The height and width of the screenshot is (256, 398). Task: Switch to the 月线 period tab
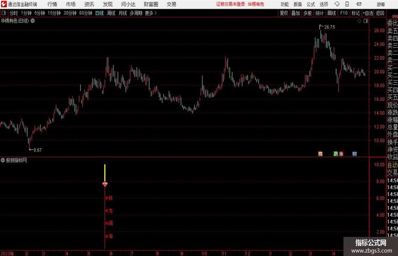tap(123, 13)
